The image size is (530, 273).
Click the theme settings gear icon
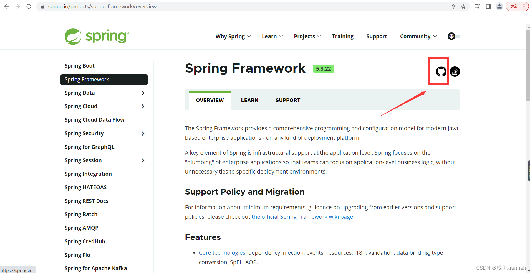click(x=451, y=36)
